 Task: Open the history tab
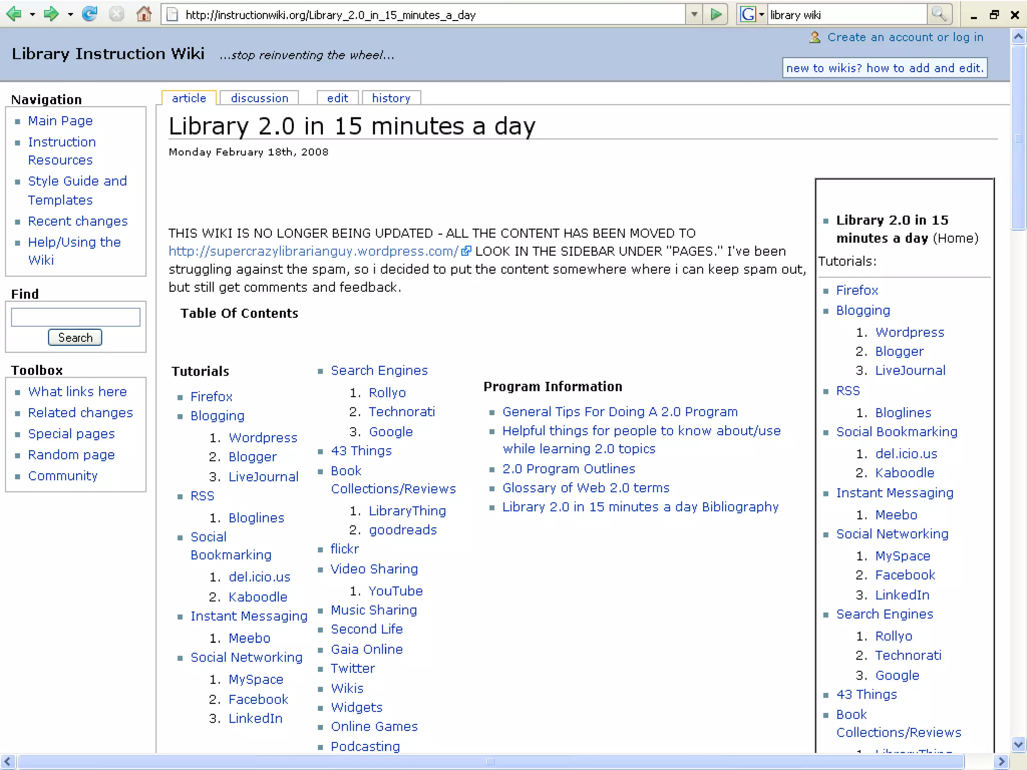click(x=391, y=98)
